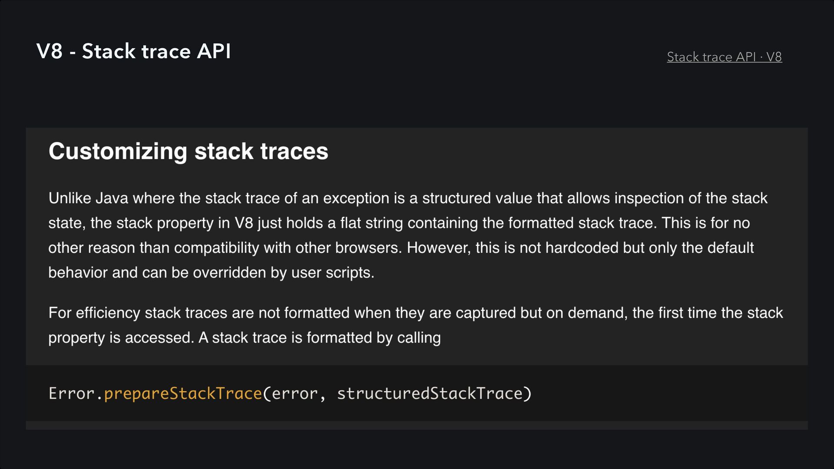Click the structuredStackTrace parameter in code
Screen dimensions: 834x469
(x=430, y=393)
